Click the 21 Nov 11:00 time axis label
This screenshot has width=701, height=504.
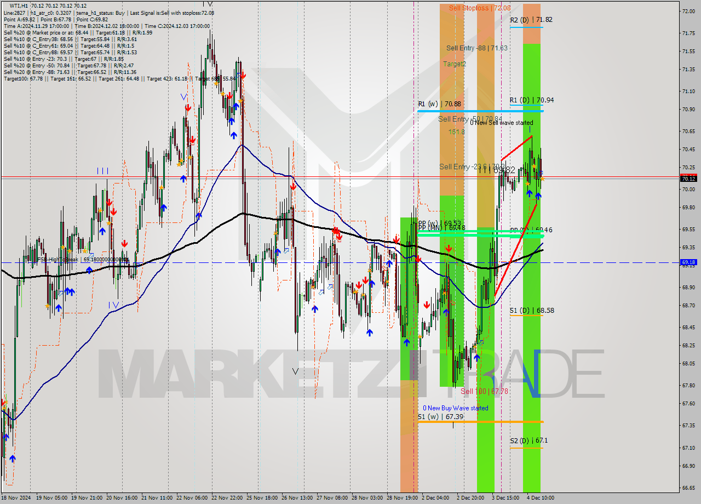[157, 498]
